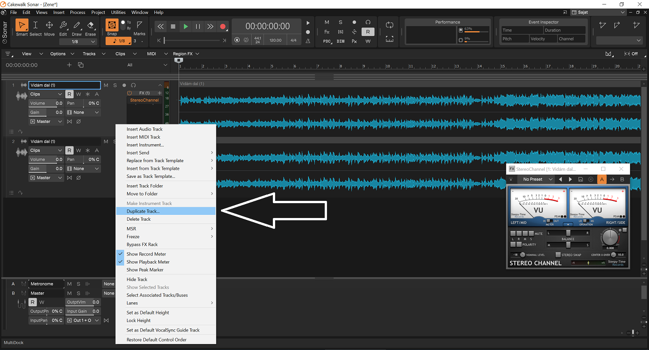Choose Duplicate Track... from context menu
The image size is (649, 350).
[x=143, y=211]
